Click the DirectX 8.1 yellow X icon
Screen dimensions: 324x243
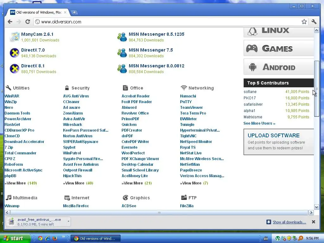[15, 69]
